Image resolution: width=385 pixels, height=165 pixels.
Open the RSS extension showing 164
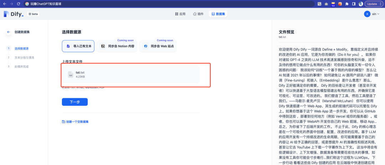[x=333, y=4]
